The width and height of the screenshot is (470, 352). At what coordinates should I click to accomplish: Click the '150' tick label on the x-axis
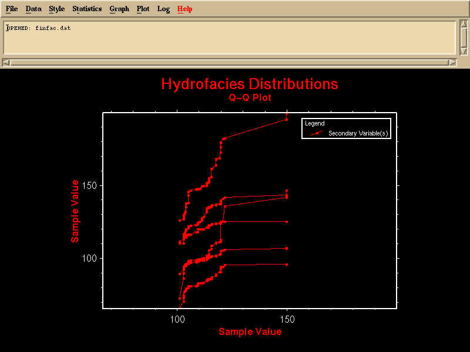tap(287, 319)
